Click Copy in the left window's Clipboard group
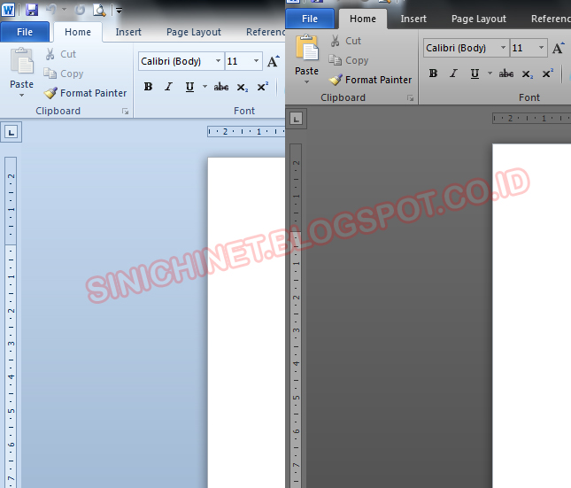Screen dimensions: 571x488 (x=64, y=74)
